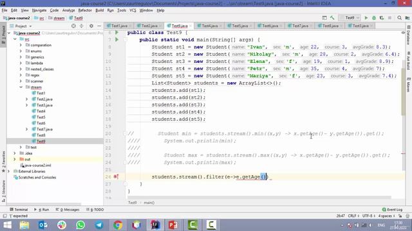Open the Event Log from status bar
Image resolution: width=412 pixels, height=231 pixels.
pos(392,210)
